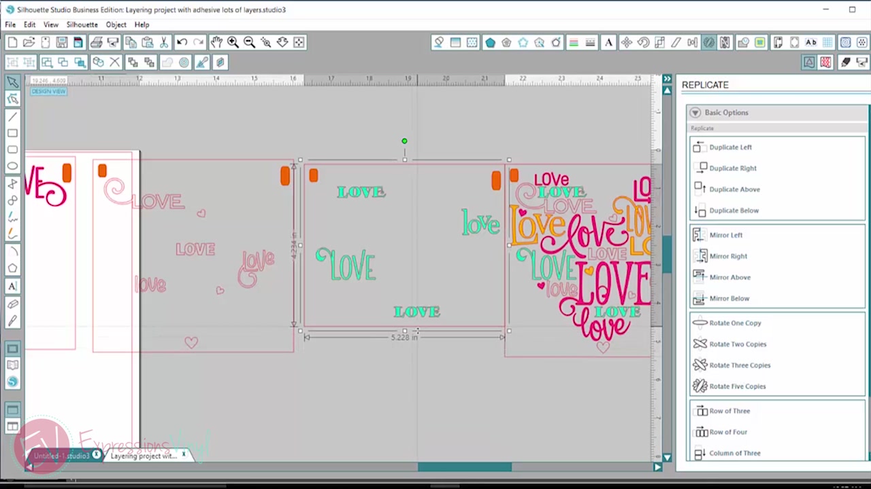Open the Help menu
871x489 pixels.
pos(142,24)
